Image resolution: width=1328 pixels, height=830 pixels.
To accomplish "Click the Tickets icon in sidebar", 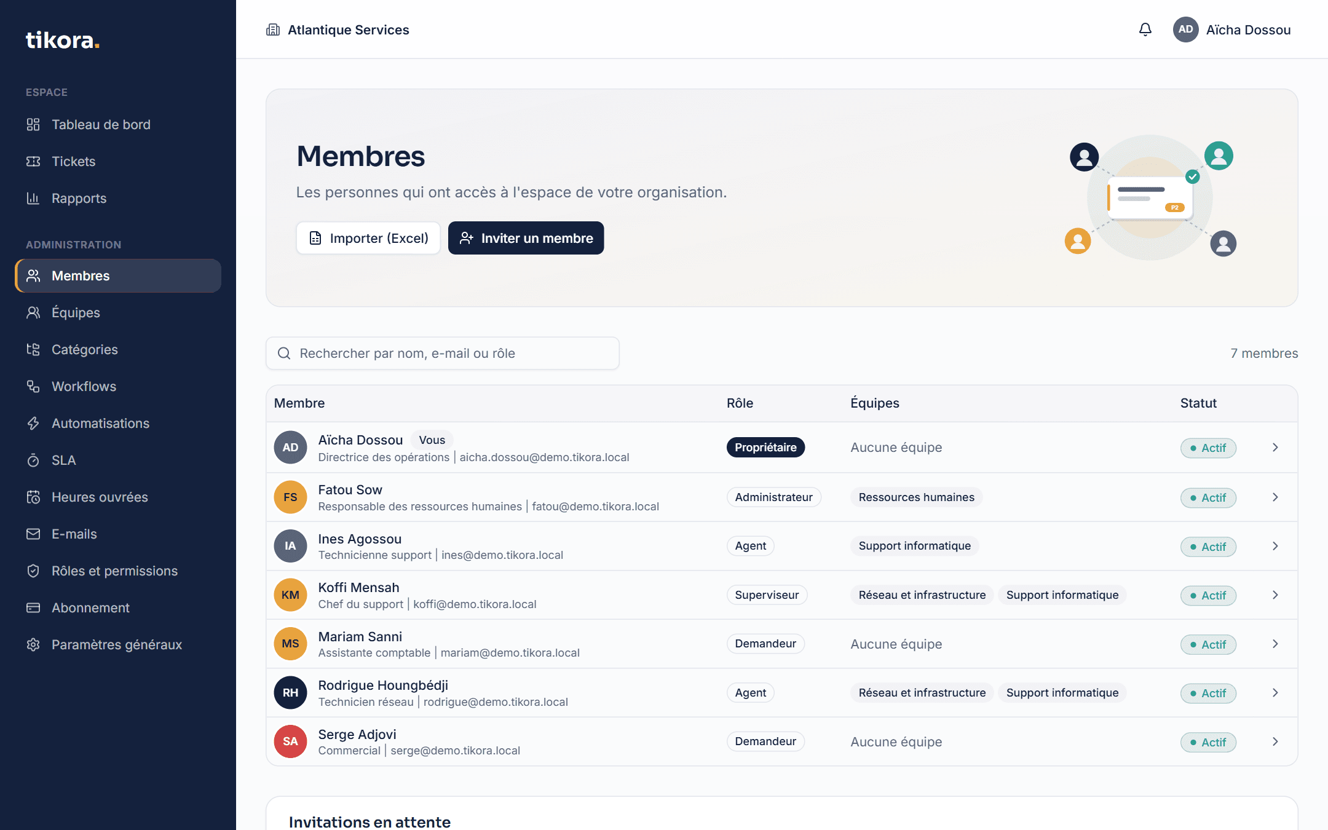I will (x=33, y=162).
